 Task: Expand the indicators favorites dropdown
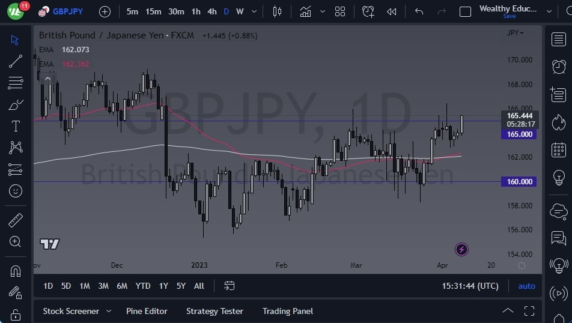pos(323,11)
